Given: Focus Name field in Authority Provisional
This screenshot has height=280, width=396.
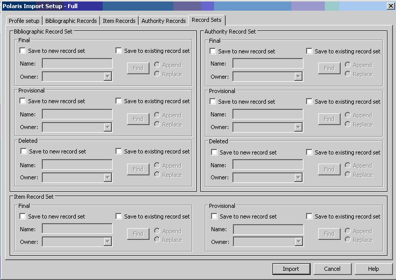Looking at the screenshot, I should click(x=268, y=114).
